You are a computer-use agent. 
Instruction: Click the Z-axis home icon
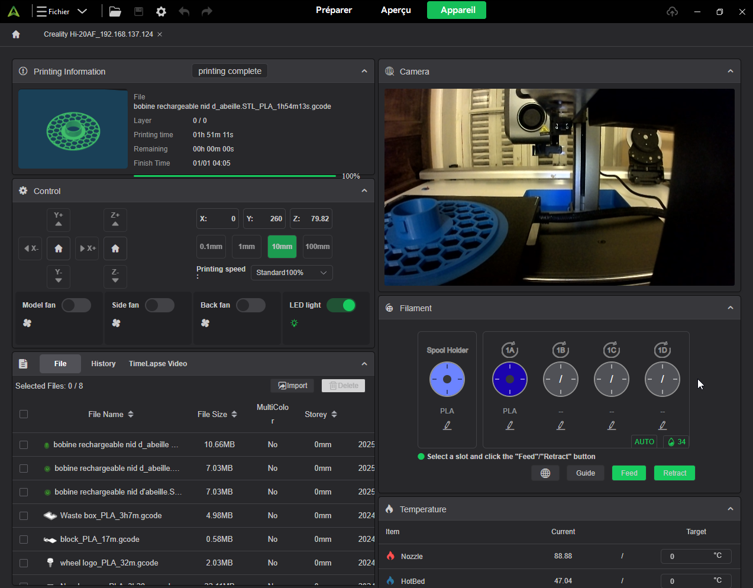(x=115, y=248)
